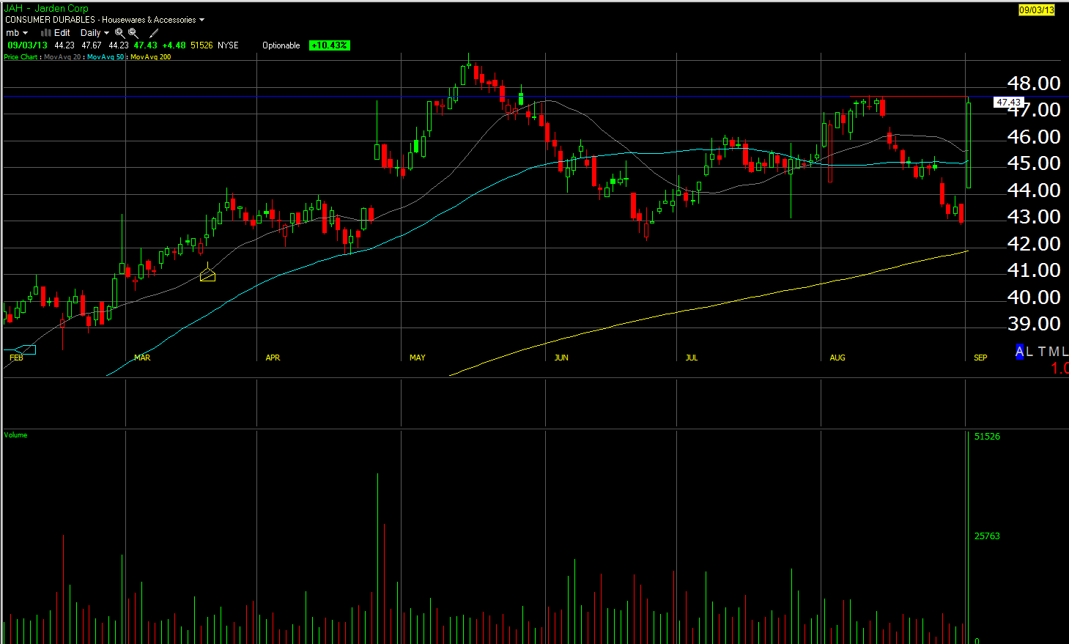The height and width of the screenshot is (644, 1069).
Task: Select the MovAvg 200 indicator label
Action: [150, 57]
